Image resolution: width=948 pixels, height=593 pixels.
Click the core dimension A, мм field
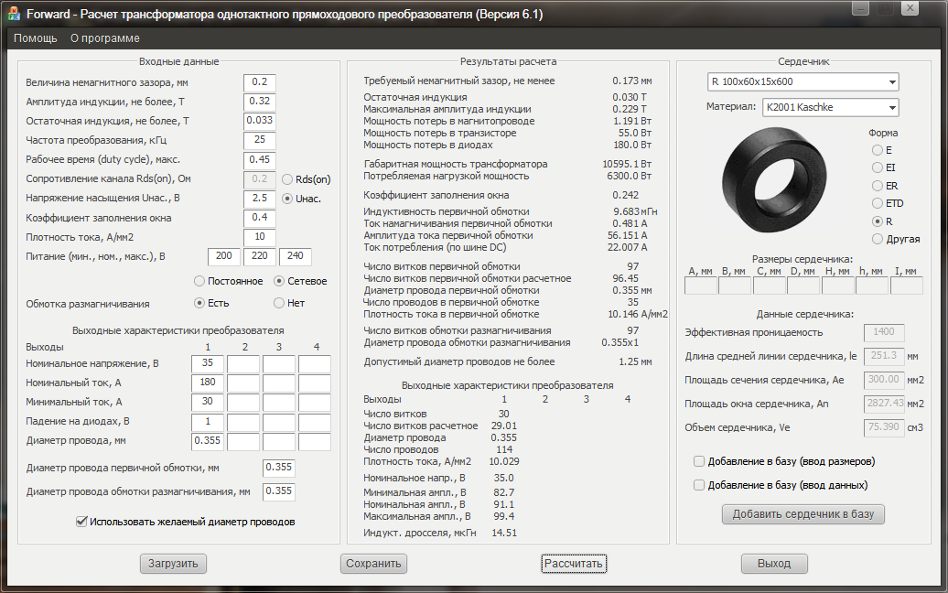point(701,286)
